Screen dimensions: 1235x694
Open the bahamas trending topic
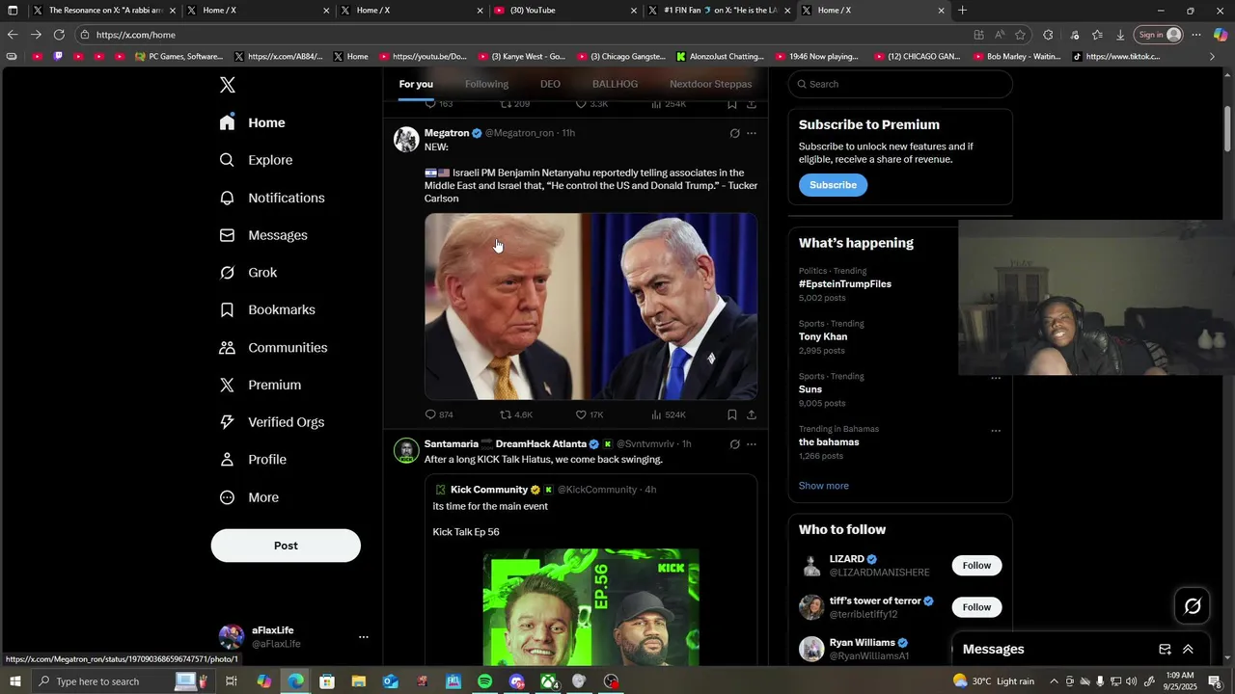829,442
